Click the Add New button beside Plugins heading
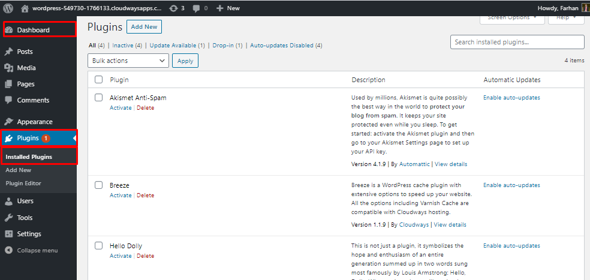The width and height of the screenshot is (590, 280). click(144, 27)
